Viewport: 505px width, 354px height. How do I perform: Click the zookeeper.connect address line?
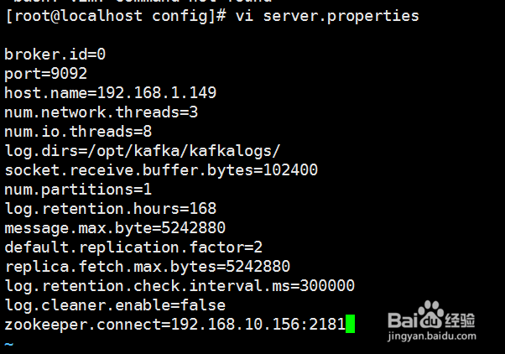click(x=174, y=325)
